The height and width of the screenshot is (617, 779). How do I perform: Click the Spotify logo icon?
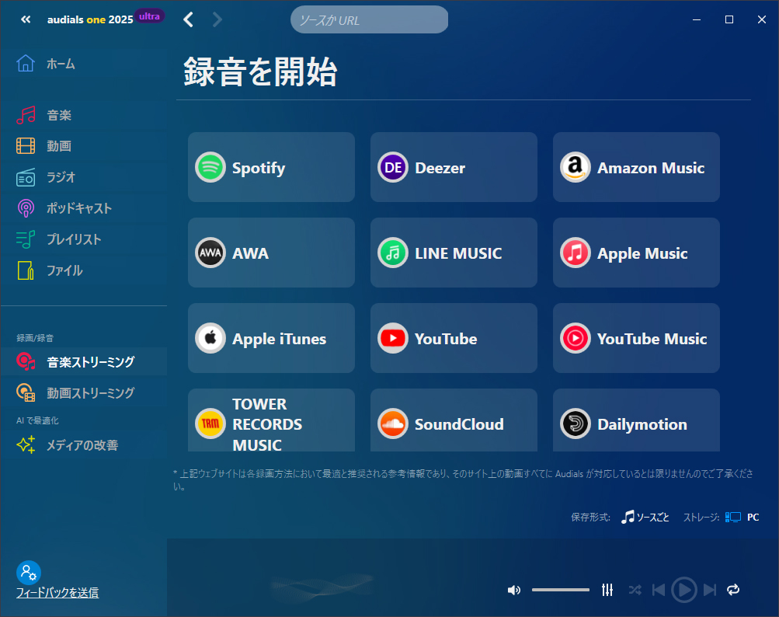tap(210, 167)
